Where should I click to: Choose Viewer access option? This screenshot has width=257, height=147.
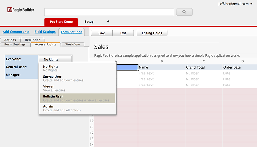pyautogui.click(x=77, y=88)
